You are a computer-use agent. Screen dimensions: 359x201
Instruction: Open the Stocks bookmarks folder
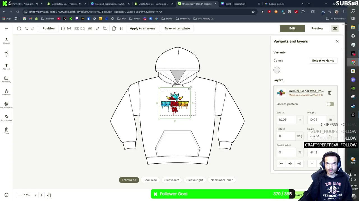tap(167, 19)
